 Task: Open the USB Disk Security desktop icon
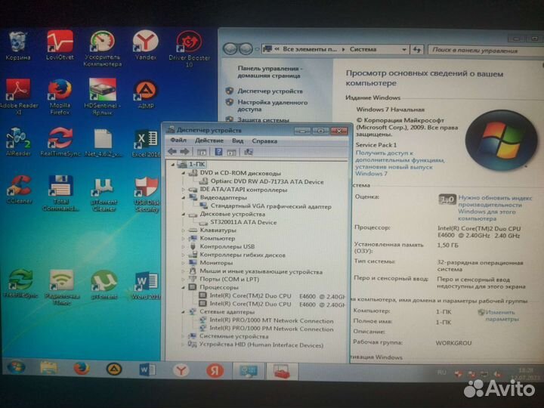[x=146, y=189]
